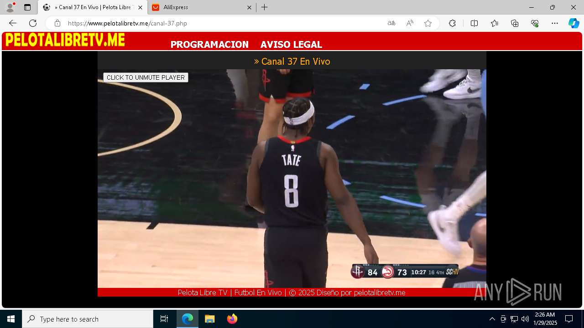The image size is (584, 328).
Task: Open the network status tray icon
Action: point(514,319)
